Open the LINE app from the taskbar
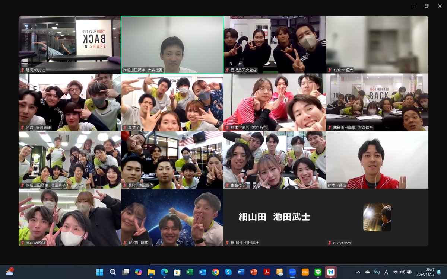The image size is (447, 279). 318,272
